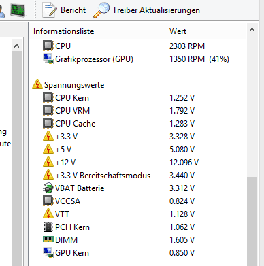
Task: Click the VCCSA chip icon
Action: point(48,201)
